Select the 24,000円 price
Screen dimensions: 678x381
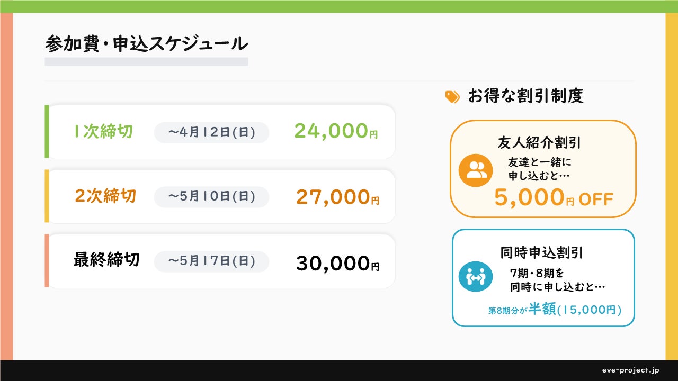click(x=336, y=131)
